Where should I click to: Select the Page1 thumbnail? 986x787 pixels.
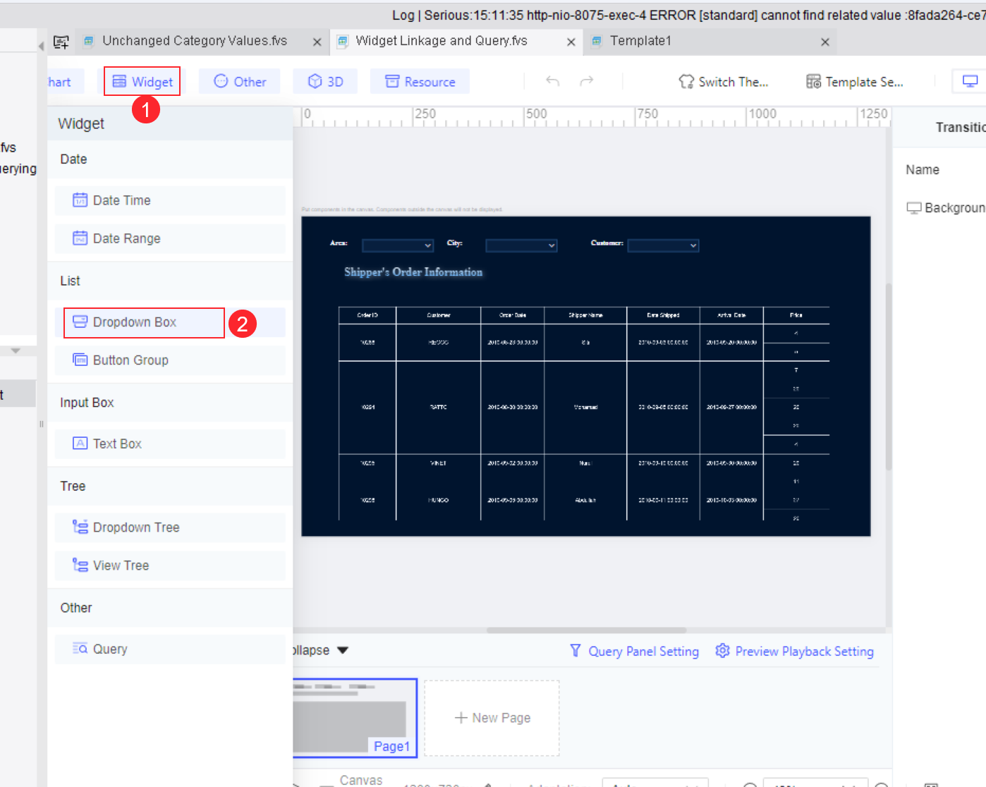(355, 718)
